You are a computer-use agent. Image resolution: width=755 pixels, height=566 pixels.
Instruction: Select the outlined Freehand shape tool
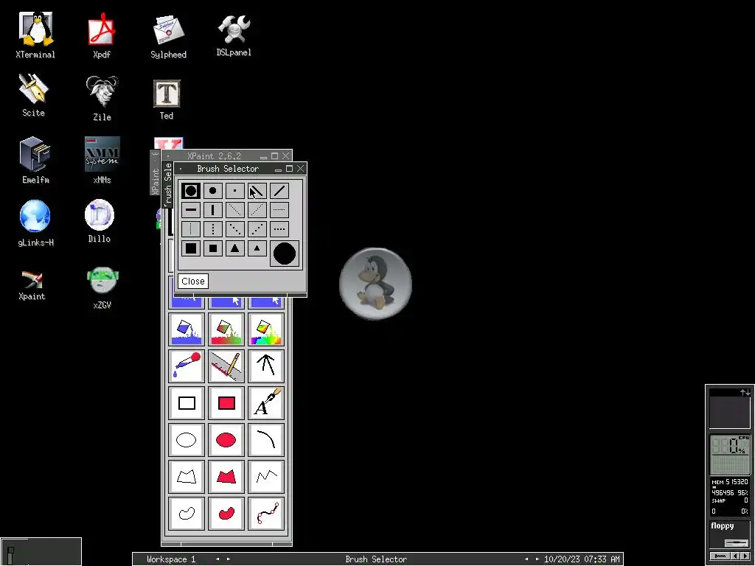pos(187,514)
